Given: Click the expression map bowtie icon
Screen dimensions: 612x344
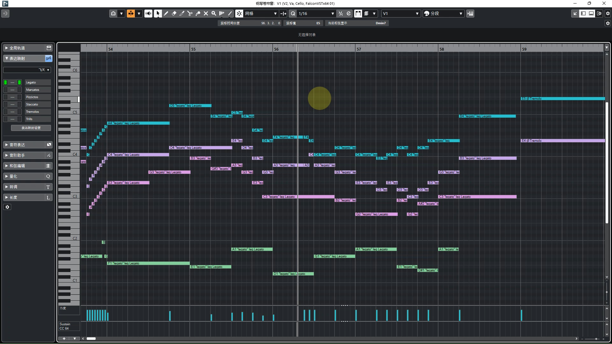Looking at the screenshot, I should (x=48, y=58).
